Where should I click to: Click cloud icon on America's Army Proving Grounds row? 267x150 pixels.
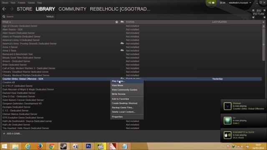point(122,43)
